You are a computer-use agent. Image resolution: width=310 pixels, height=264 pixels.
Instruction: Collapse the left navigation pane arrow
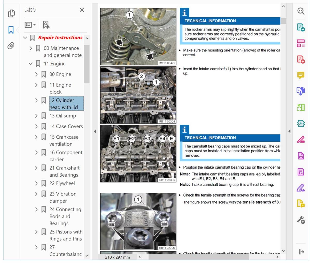95,131
